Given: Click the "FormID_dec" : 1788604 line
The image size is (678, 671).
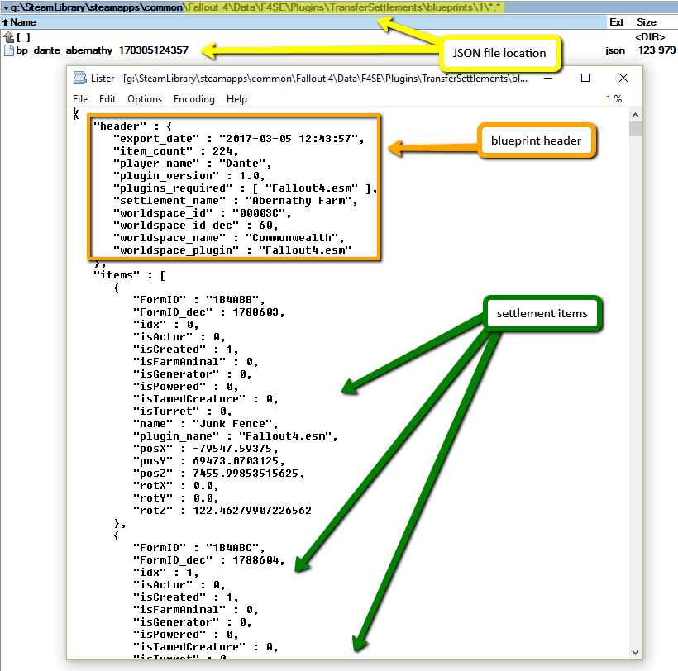Looking at the screenshot, I should point(209,560).
